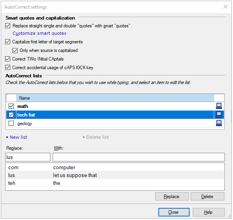233x220 pixels.
Task: Click the computer icon for math list
Action: 219,106
